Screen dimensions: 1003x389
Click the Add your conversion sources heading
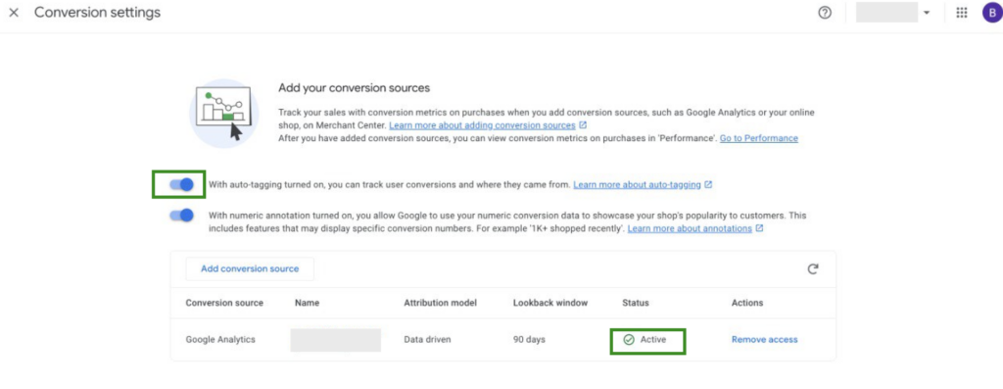(x=354, y=87)
